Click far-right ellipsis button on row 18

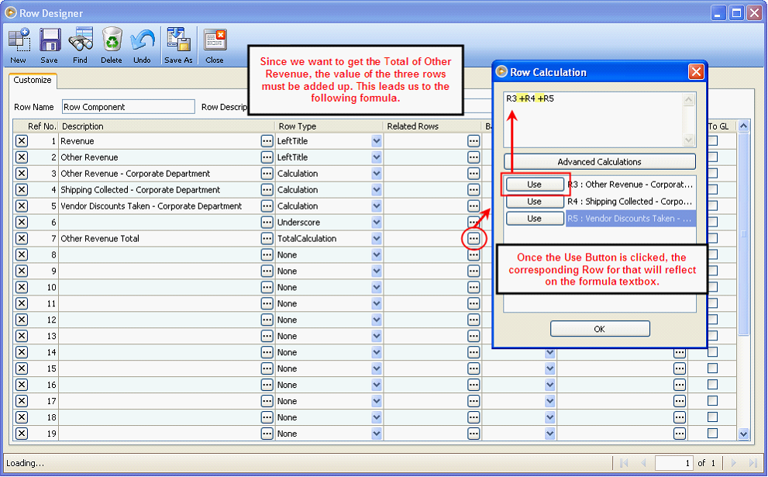[x=680, y=417]
